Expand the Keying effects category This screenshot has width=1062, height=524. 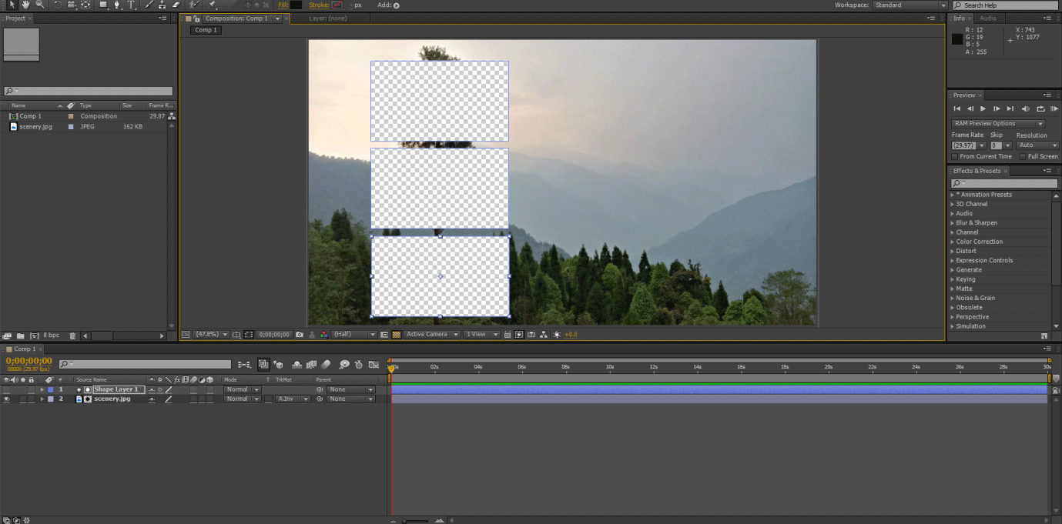[952, 279]
